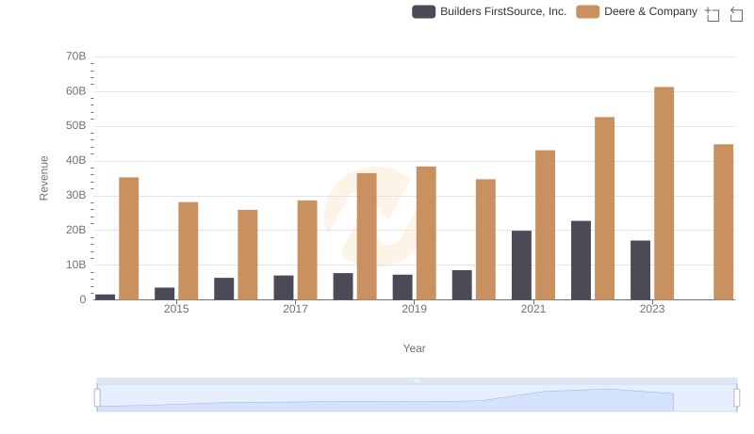Click the 2023 x-axis label
The height and width of the screenshot is (434, 754).
pos(652,309)
